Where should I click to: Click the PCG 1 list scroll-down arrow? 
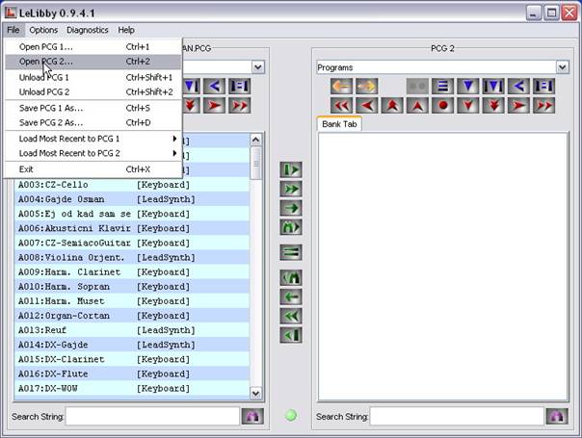click(255, 393)
